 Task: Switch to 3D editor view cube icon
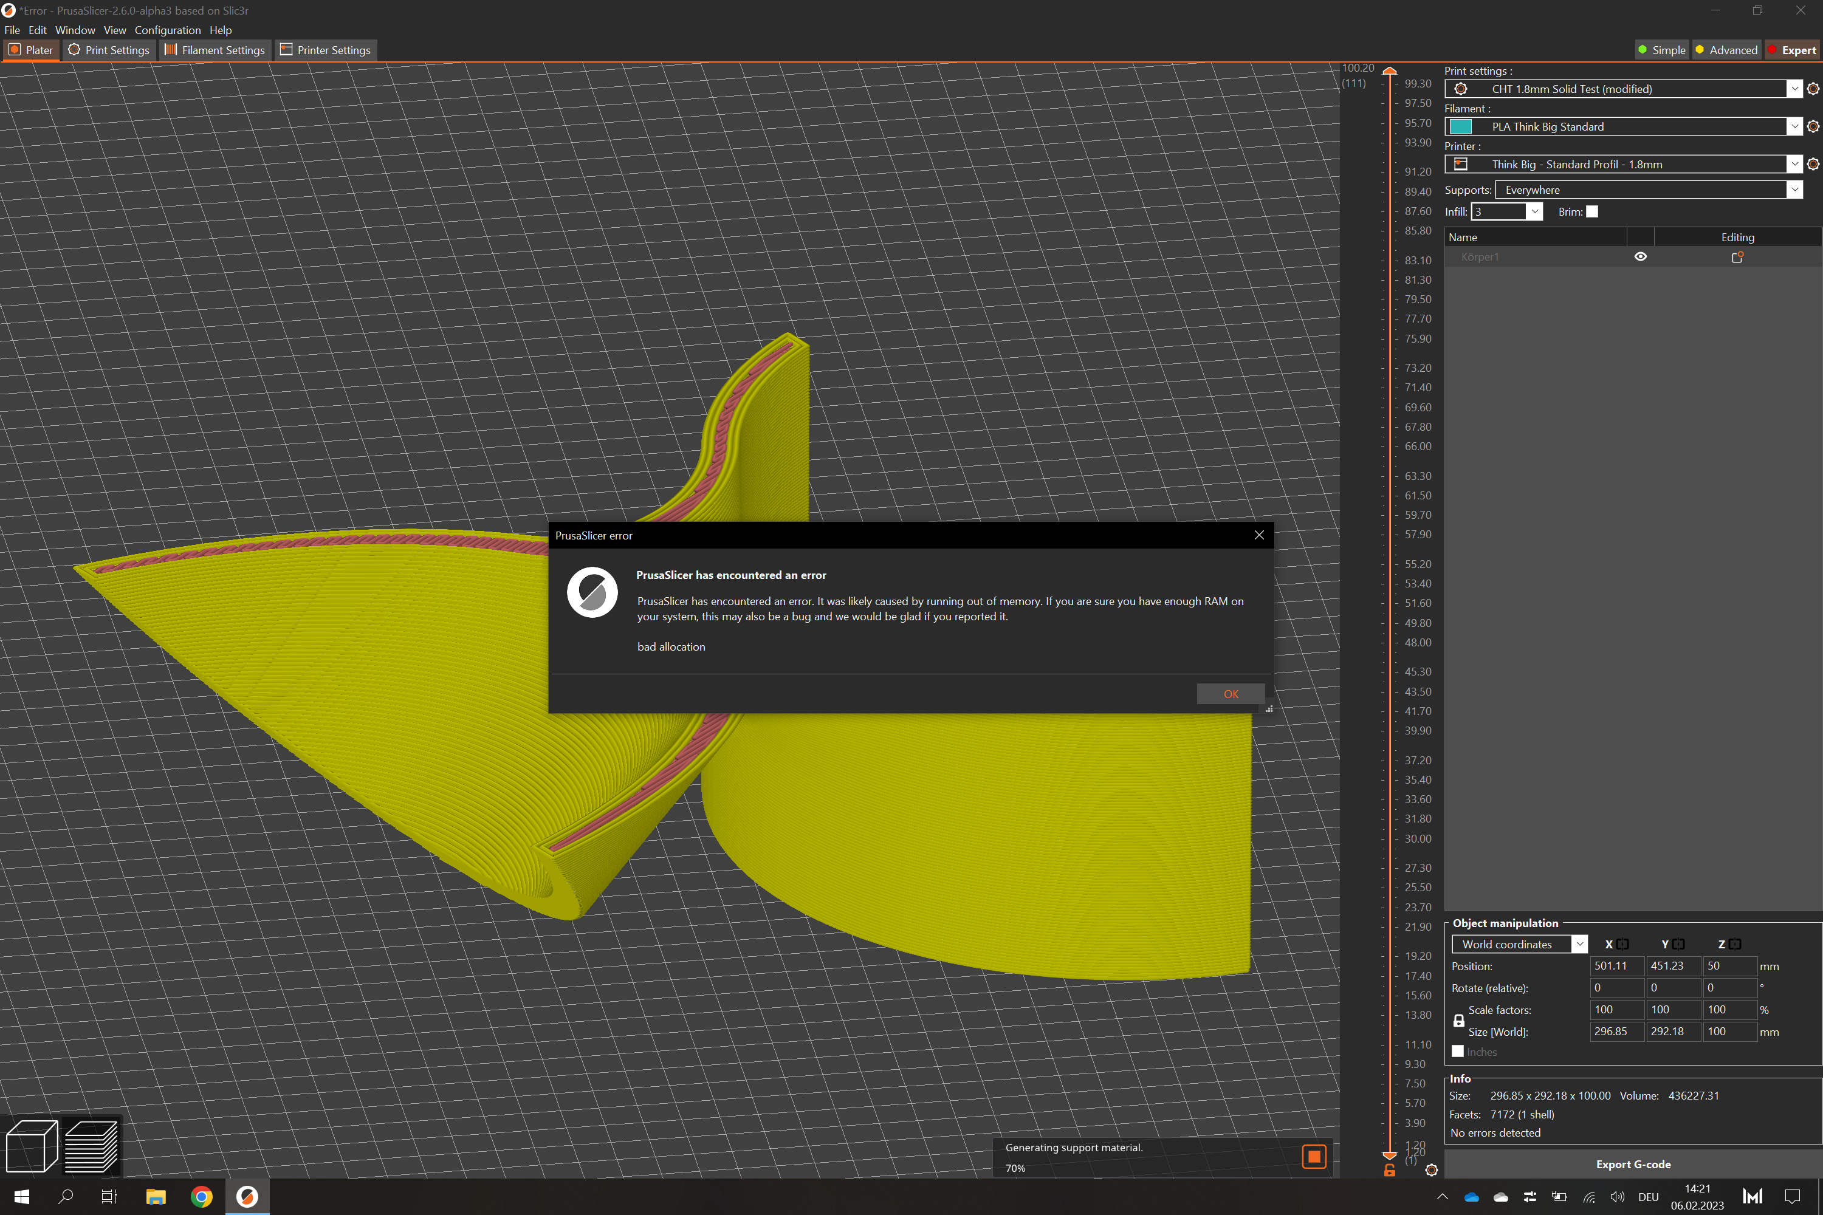point(31,1145)
